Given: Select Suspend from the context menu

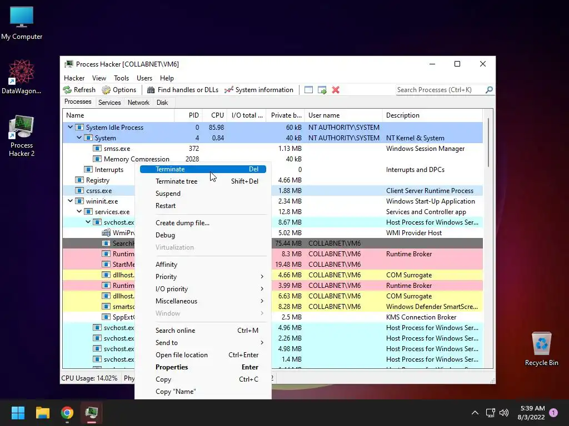Looking at the screenshot, I should tap(203, 194).
